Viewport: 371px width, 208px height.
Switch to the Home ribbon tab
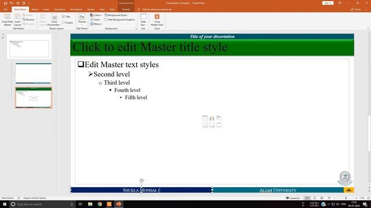click(x=35, y=9)
